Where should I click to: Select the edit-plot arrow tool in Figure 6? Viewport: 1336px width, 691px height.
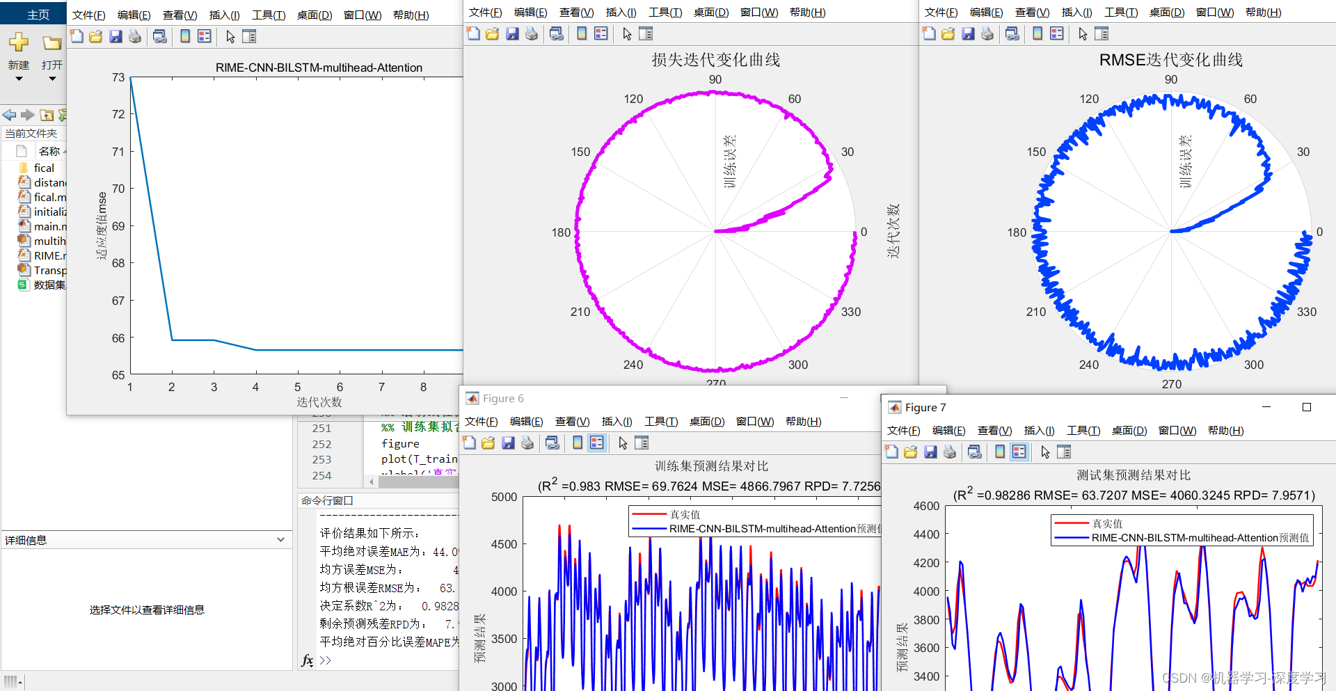(622, 443)
